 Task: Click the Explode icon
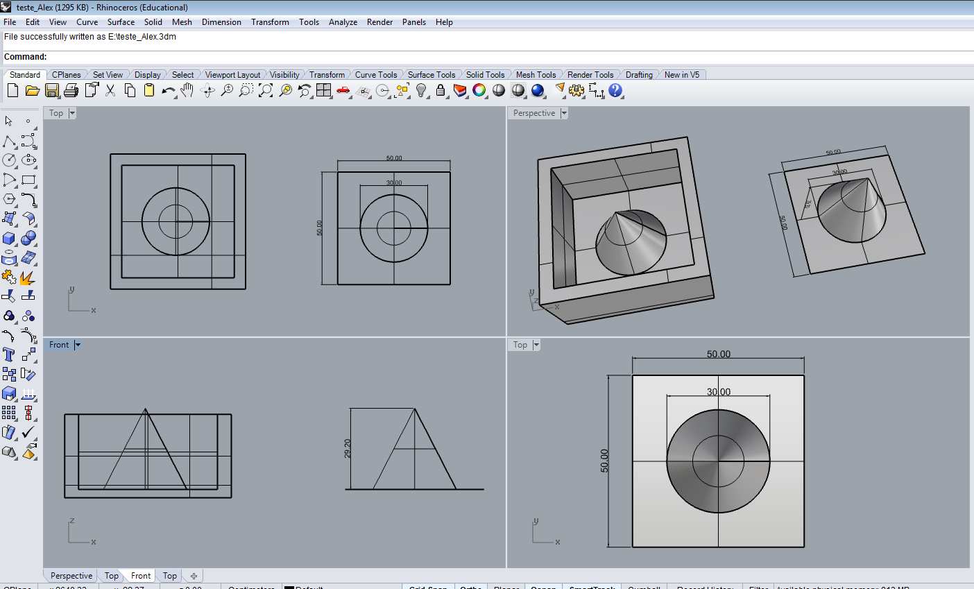tap(28, 278)
